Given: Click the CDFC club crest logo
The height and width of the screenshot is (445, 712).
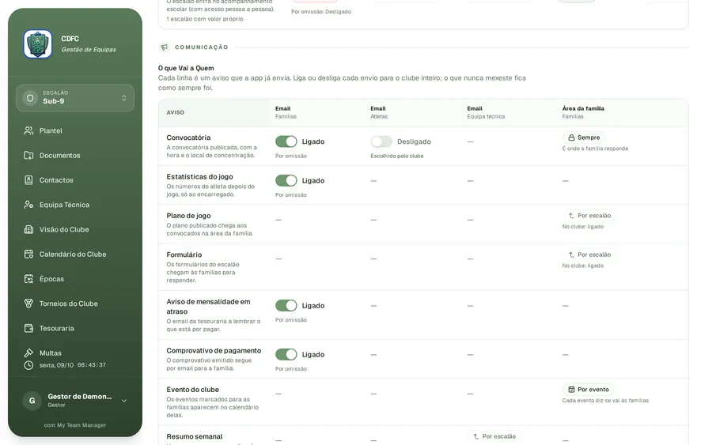Looking at the screenshot, I should (38, 44).
